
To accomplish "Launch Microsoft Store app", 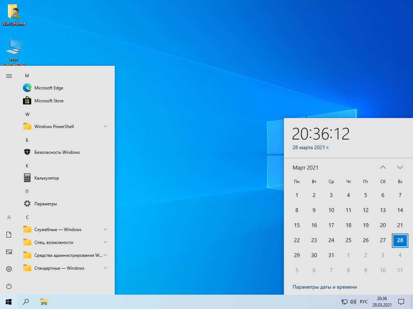I will click(49, 101).
